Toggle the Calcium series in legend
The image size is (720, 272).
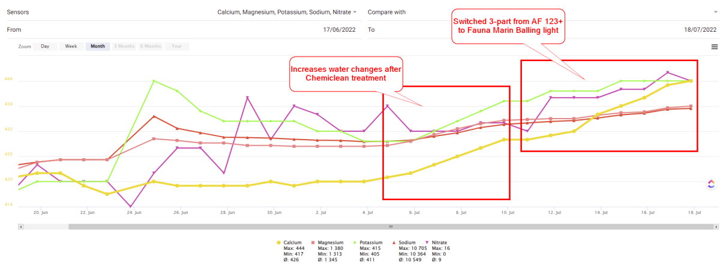coord(289,243)
